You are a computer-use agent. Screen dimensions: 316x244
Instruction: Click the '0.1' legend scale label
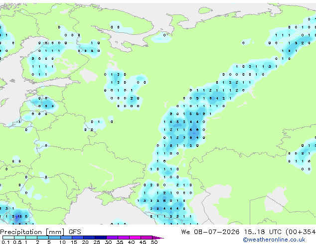pos(6,242)
